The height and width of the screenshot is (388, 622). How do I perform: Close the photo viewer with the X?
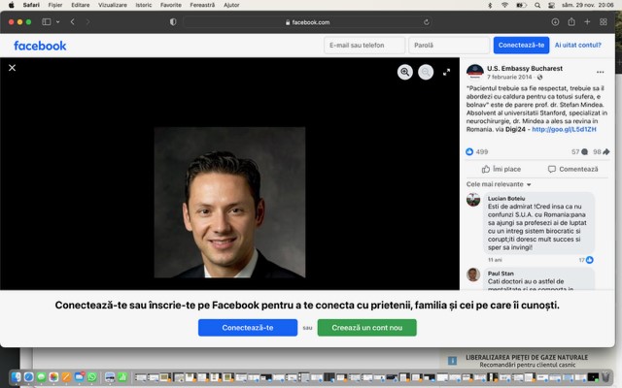pyautogui.click(x=13, y=68)
